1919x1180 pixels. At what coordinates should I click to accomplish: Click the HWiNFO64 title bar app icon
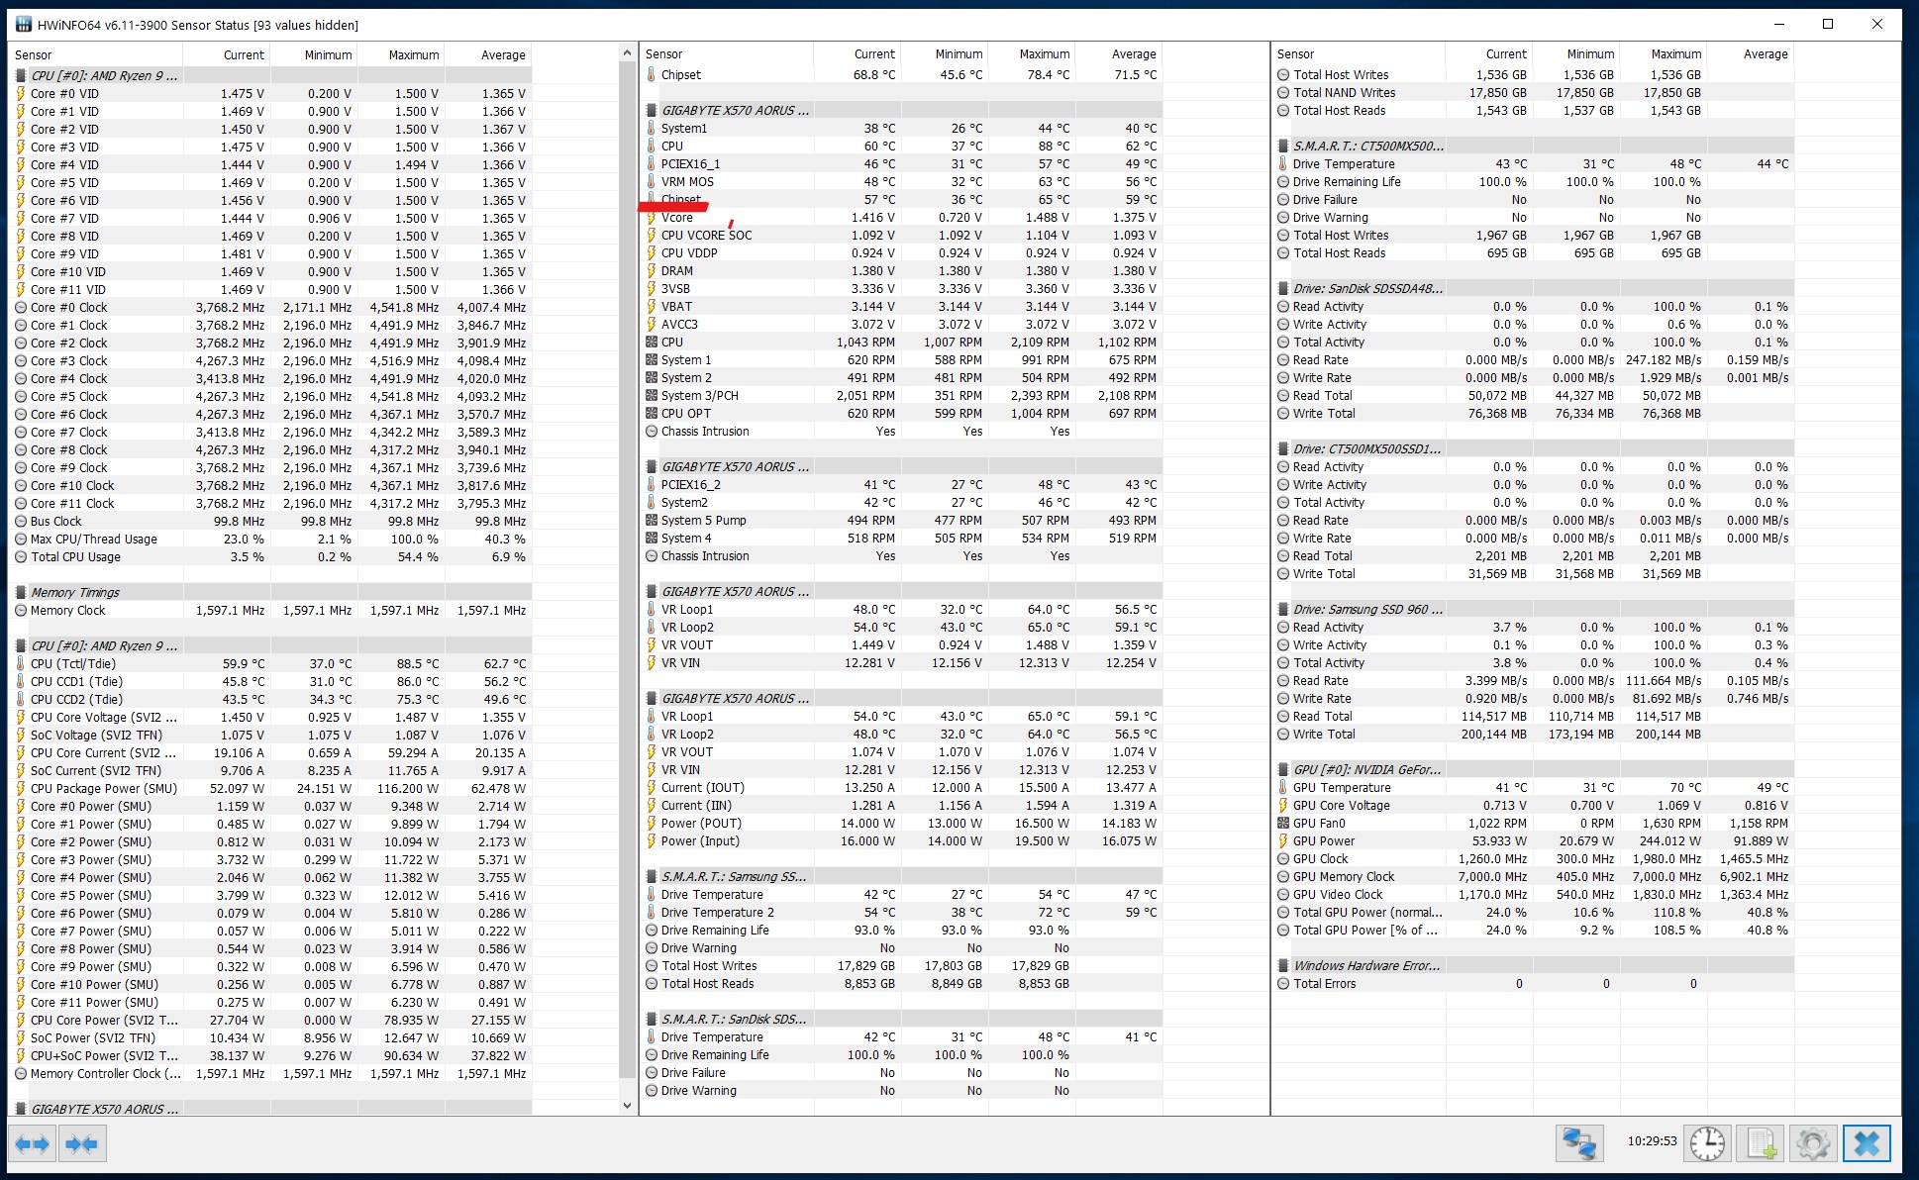[24, 25]
